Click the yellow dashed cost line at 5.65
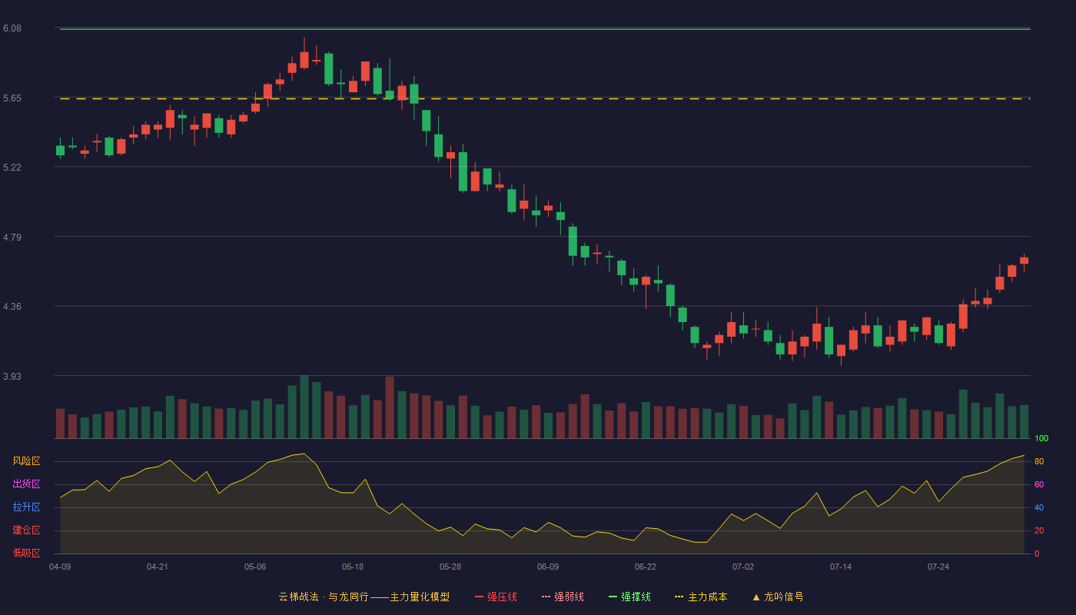Viewport: 1076px width, 615px height. [545, 98]
